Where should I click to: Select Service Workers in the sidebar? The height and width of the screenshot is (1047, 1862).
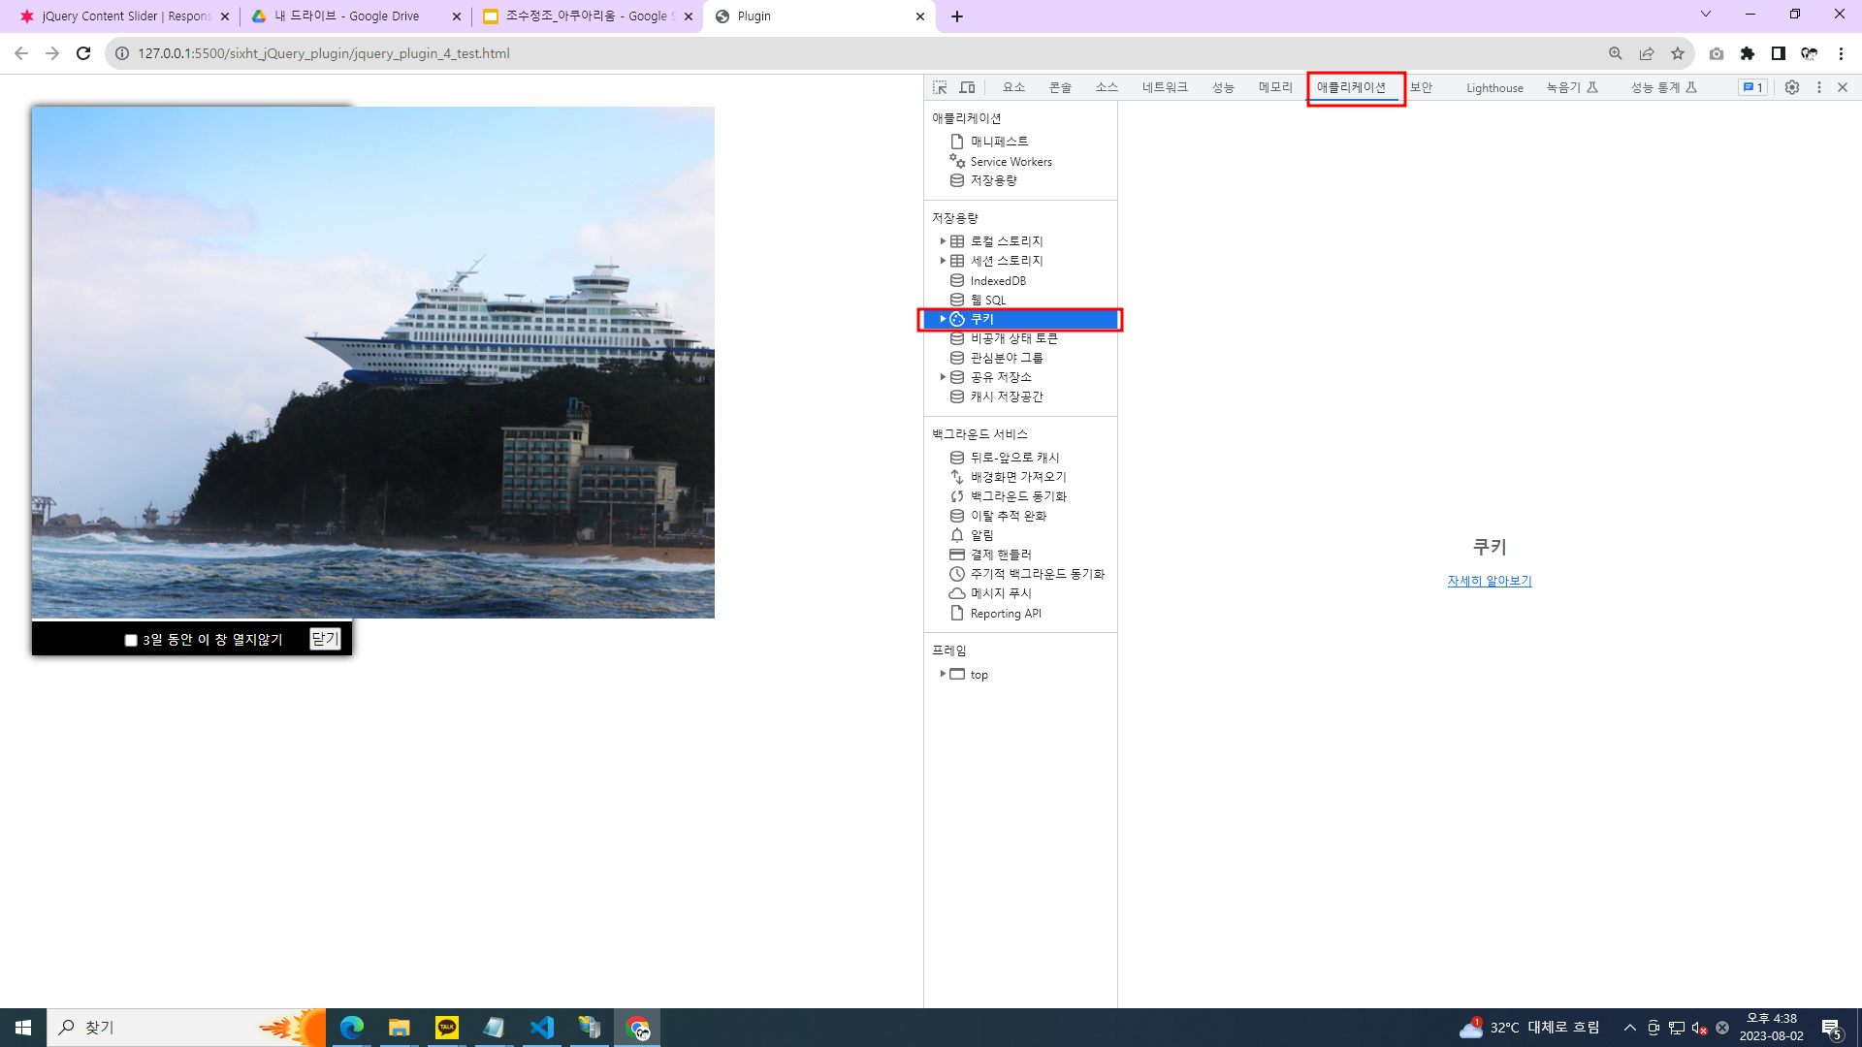click(x=1011, y=162)
